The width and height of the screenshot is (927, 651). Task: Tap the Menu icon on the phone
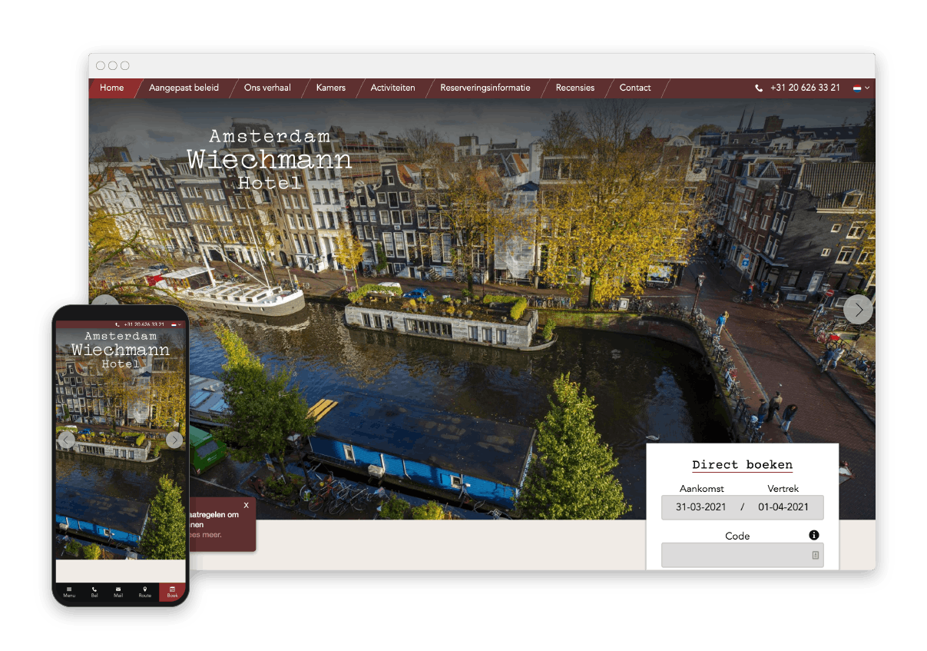69,592
